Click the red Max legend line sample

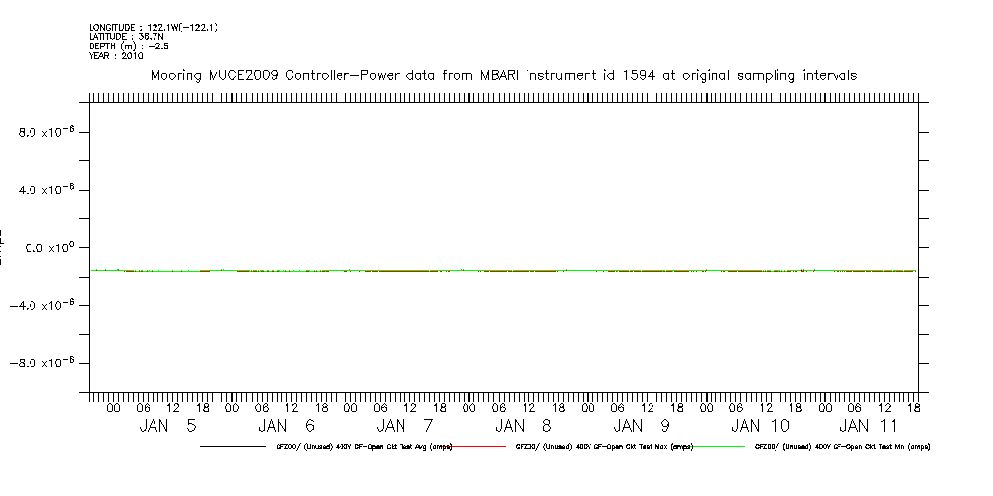(x=482, y=447)
